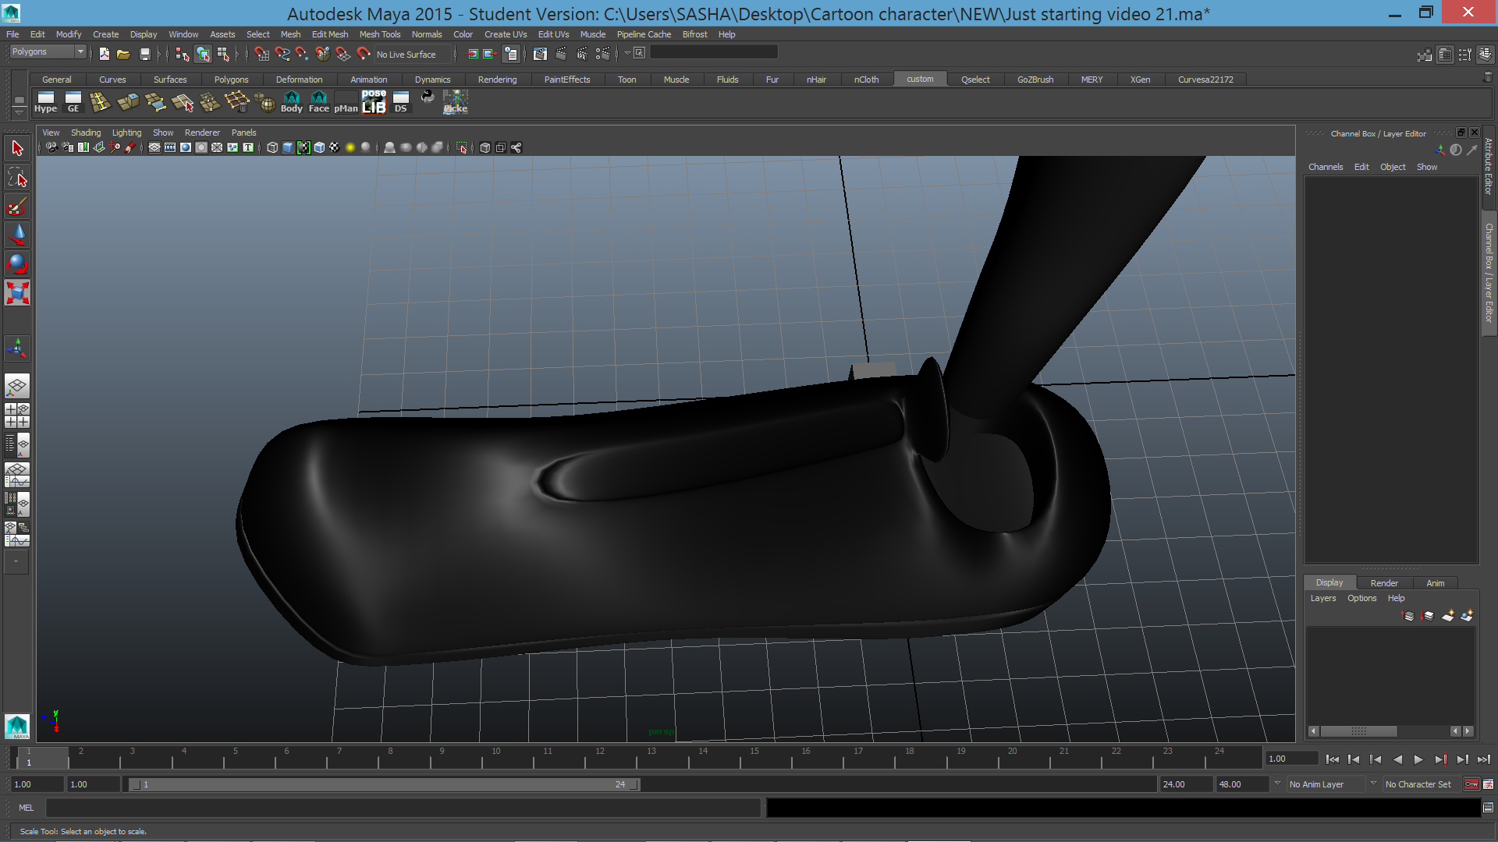Screen dimensions: 1498x842
Task: Toggle make live surface magnet
Action: click(x=364, y=54)
